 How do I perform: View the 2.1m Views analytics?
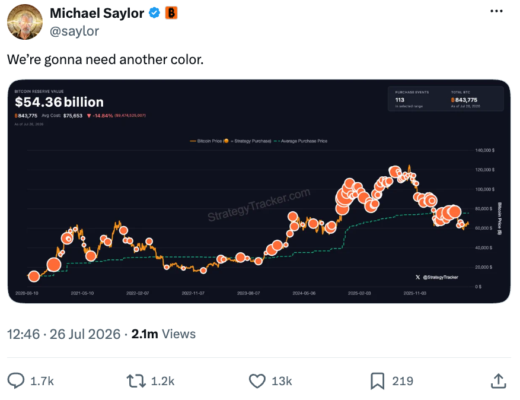coord(164,334)
